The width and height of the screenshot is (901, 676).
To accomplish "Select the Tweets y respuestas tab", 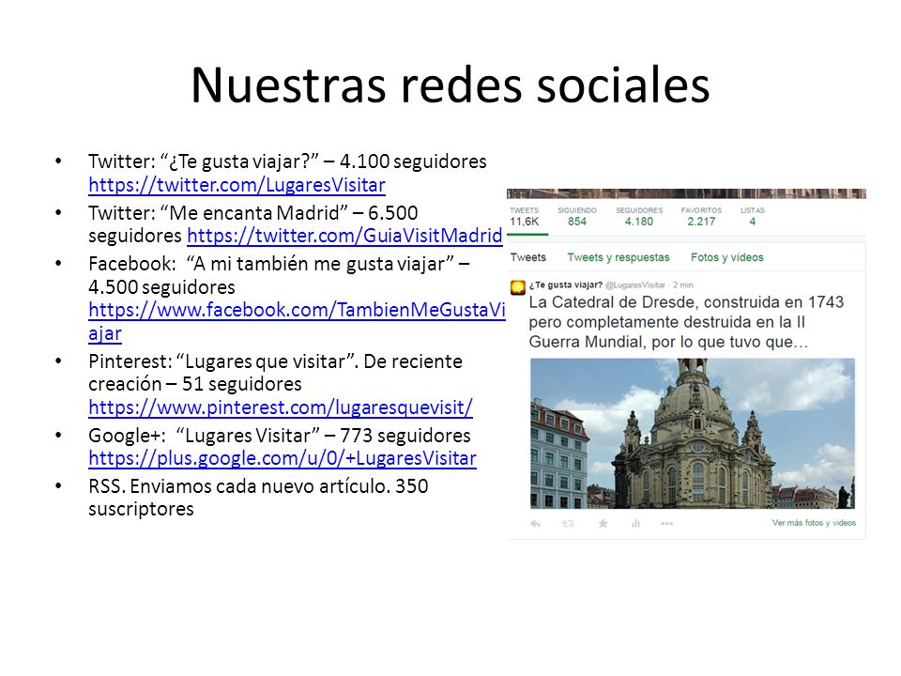I will [x=618, y=257].
